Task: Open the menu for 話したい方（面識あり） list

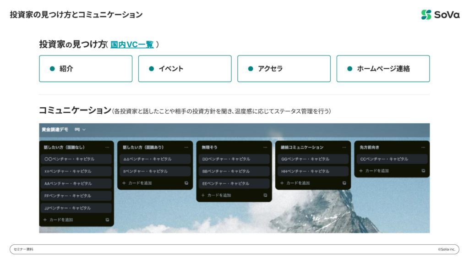Action: (x=186, y=148)
